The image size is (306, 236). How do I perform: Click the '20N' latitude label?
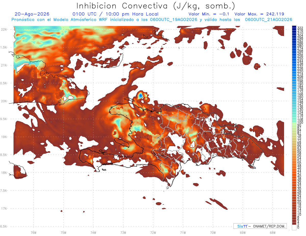(x=4, y=101)
